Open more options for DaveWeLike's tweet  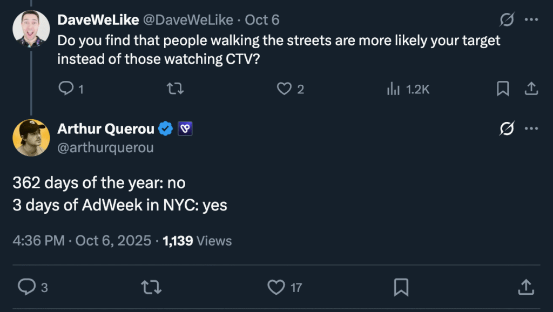(x=532, y=20)
